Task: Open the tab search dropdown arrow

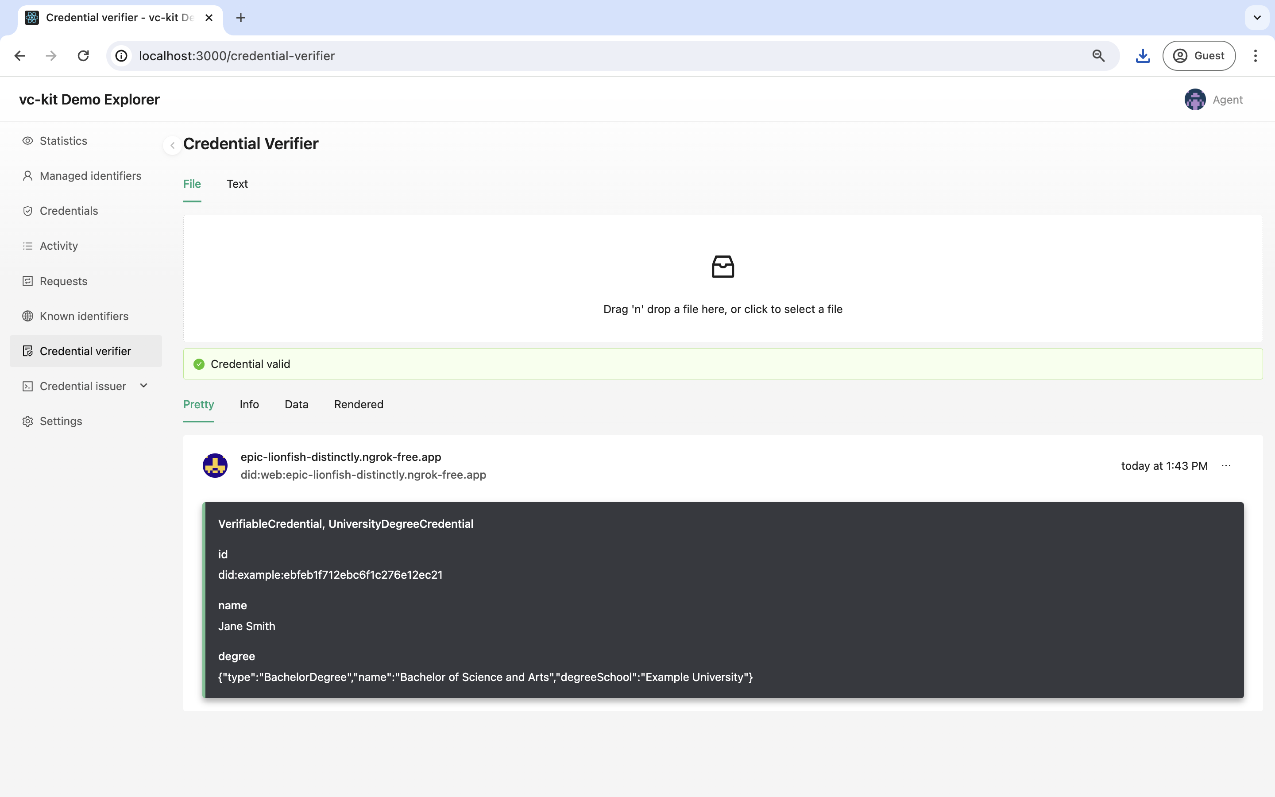Action: click(x=1256, y=18)
